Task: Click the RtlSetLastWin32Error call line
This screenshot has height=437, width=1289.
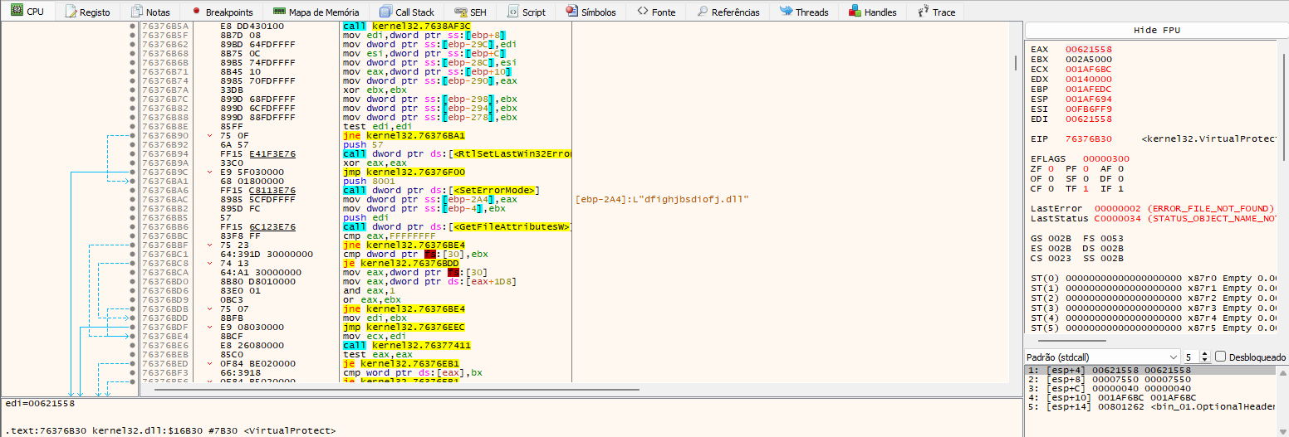Action: [x=457, y=153]
